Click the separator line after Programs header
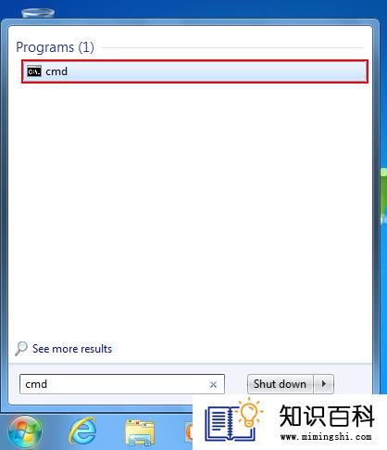The height and width of the screenshot is (450, 387). 232,48
